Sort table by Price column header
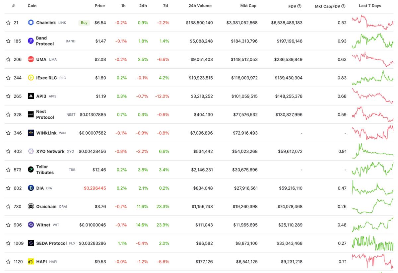The image size is (398, 273). [99, 6]
